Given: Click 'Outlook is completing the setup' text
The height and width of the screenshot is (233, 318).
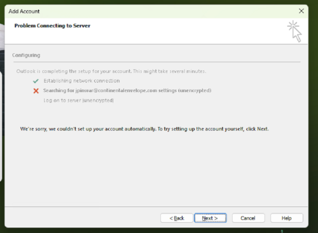Looking at the screenshot, I should [x=111, y=71].
